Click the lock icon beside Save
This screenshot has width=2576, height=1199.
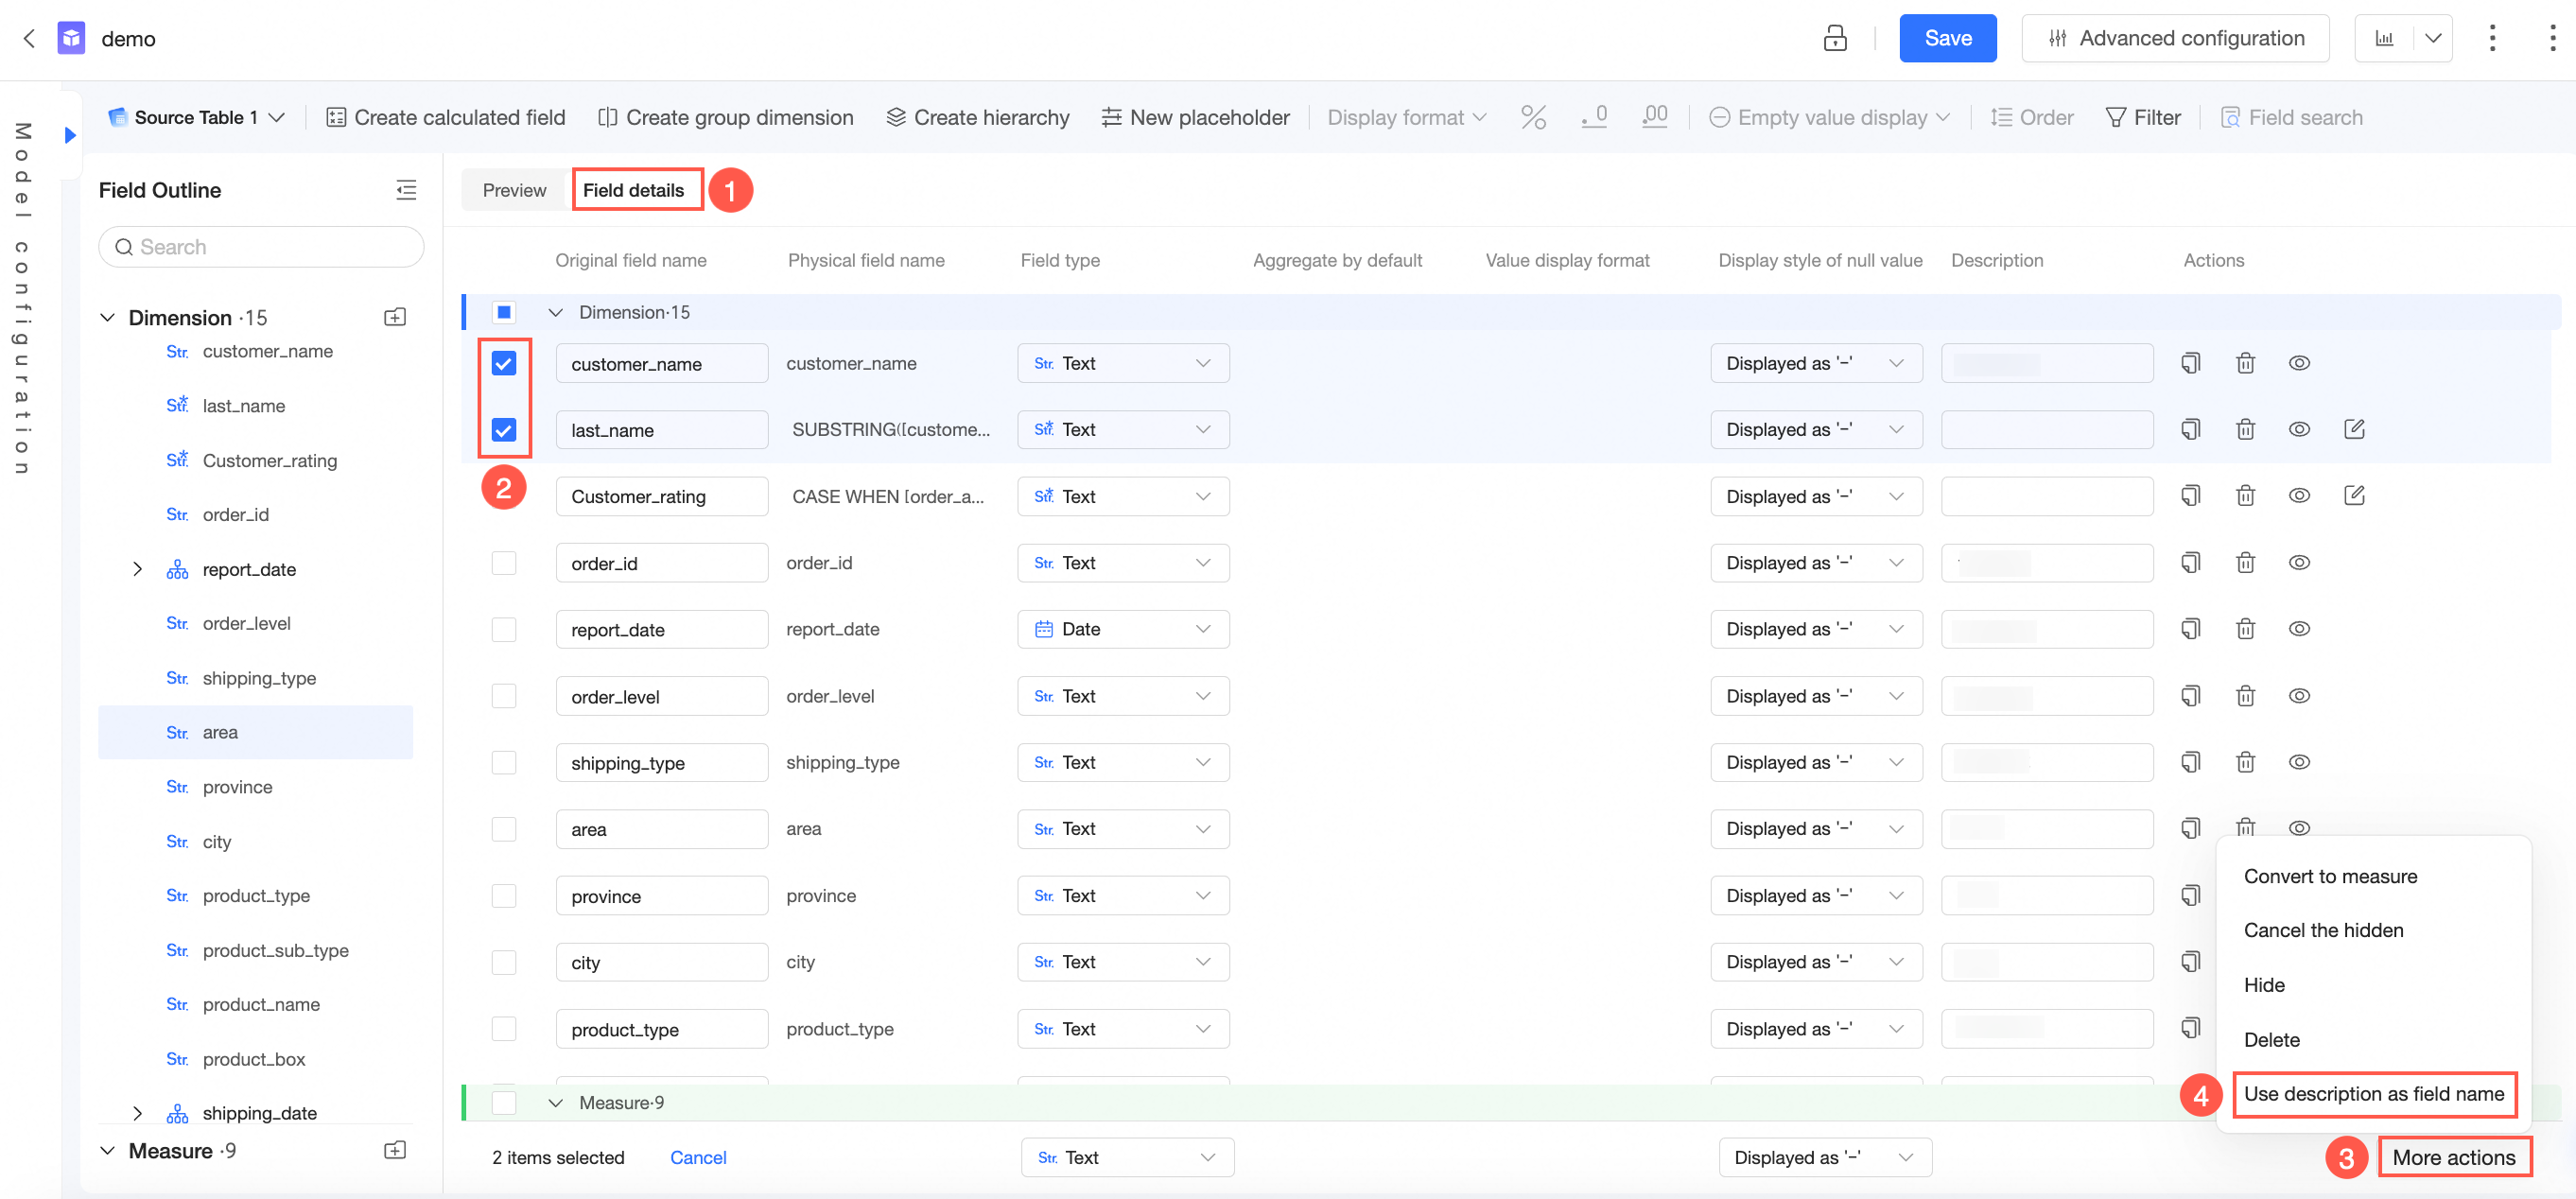coord(1835,38)
